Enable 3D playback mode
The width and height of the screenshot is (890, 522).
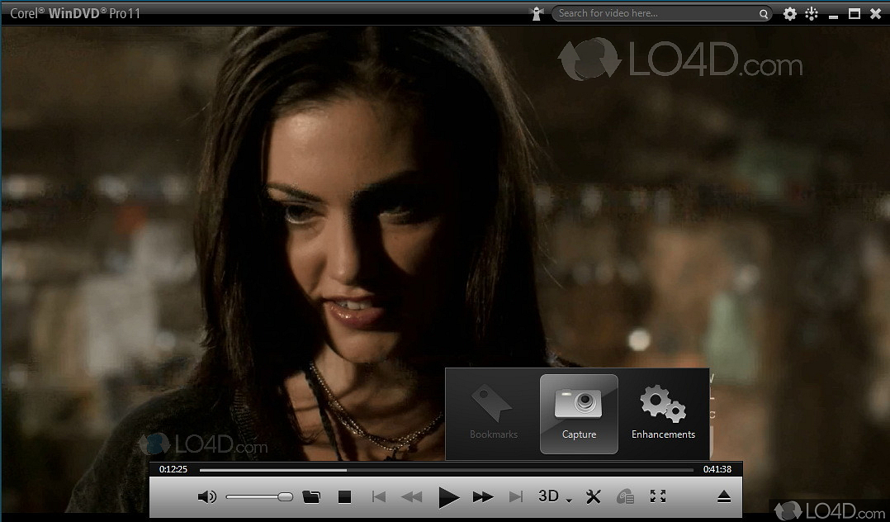[551, 496]
